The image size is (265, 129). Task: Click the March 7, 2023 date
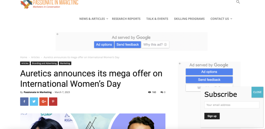(x=62, y=92)
